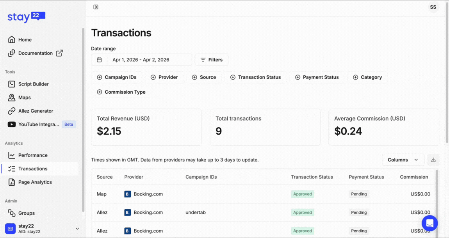This screenshot has height=238, width=449.
Task: Open the Maps tool
Action: [24, 98]
